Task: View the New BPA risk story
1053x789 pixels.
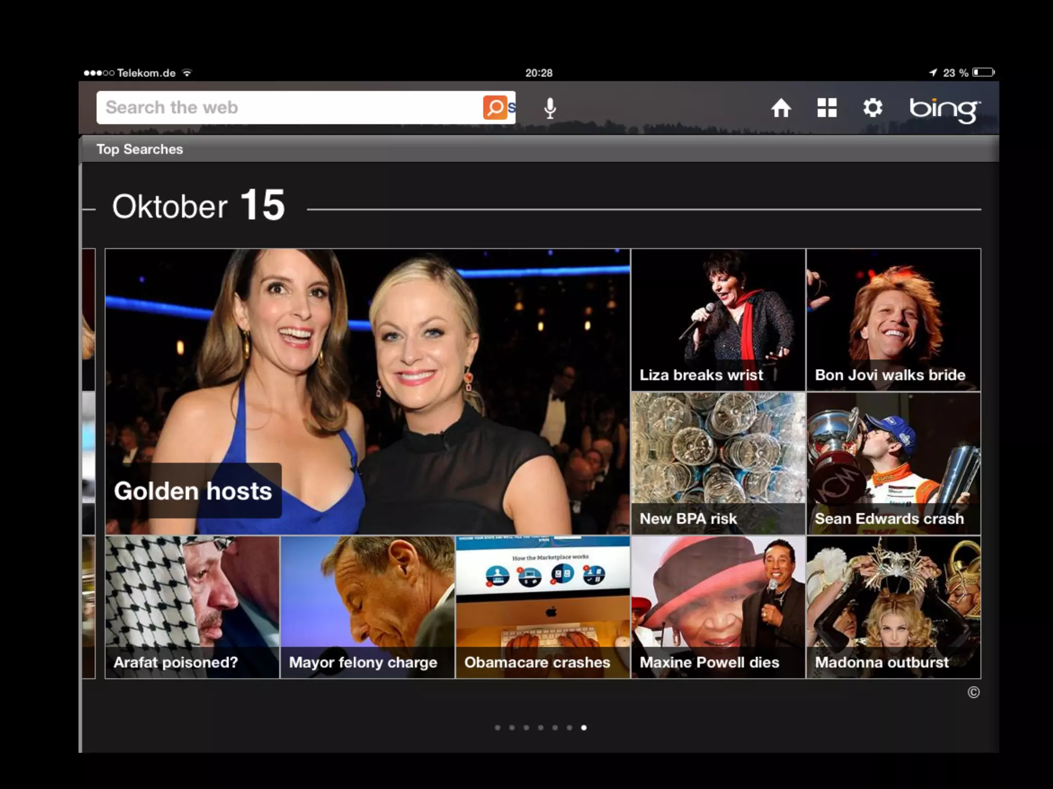Action: tap(718, 463)
